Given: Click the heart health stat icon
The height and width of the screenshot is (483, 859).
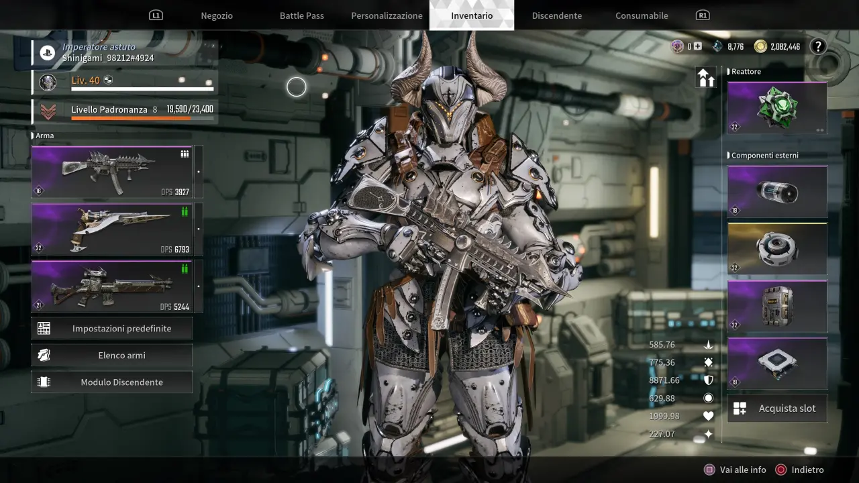Looking at the screenshot, I should (x=708, y=416).
